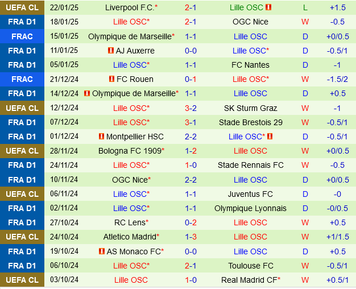
Task: Click red card icon in 14/12/24 Marseille row
Action: pos(87,93)
